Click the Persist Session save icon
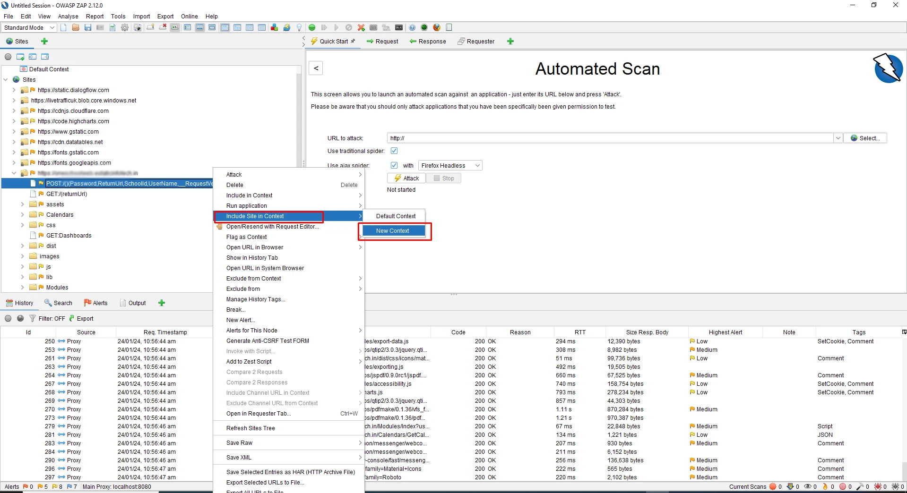The width and height of the screenshot is (907, 493). (87, 27)
